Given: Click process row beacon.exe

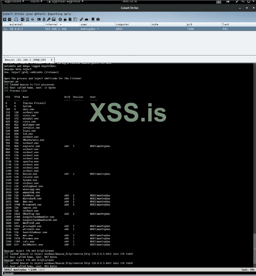Looking at the screenshot, I should [x=58, y=174].
